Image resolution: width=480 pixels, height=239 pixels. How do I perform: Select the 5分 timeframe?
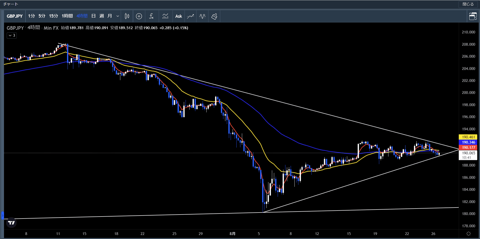click(x=42, y=16)
